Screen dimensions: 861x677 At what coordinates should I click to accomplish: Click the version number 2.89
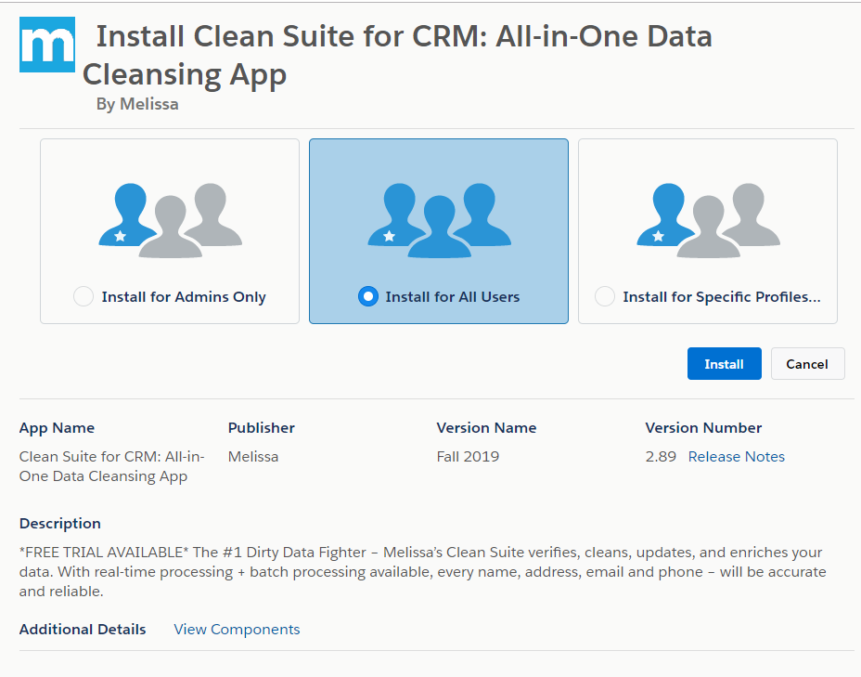tap(661, 457)
